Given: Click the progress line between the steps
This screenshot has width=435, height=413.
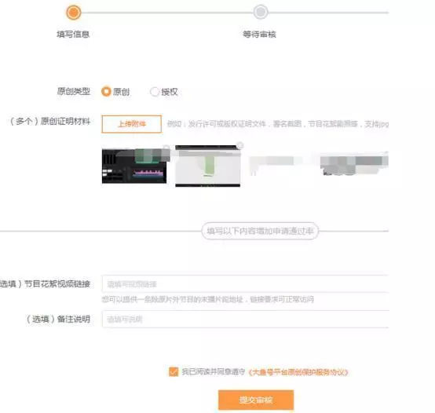Looking at the screenshot, I should 166,13.
